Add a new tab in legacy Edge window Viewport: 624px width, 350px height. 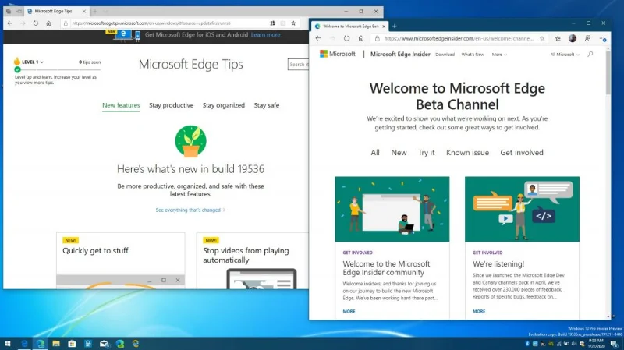click(x=94, y=12)
